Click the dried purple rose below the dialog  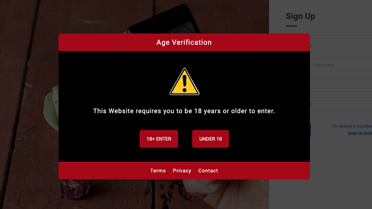[75, 188]
